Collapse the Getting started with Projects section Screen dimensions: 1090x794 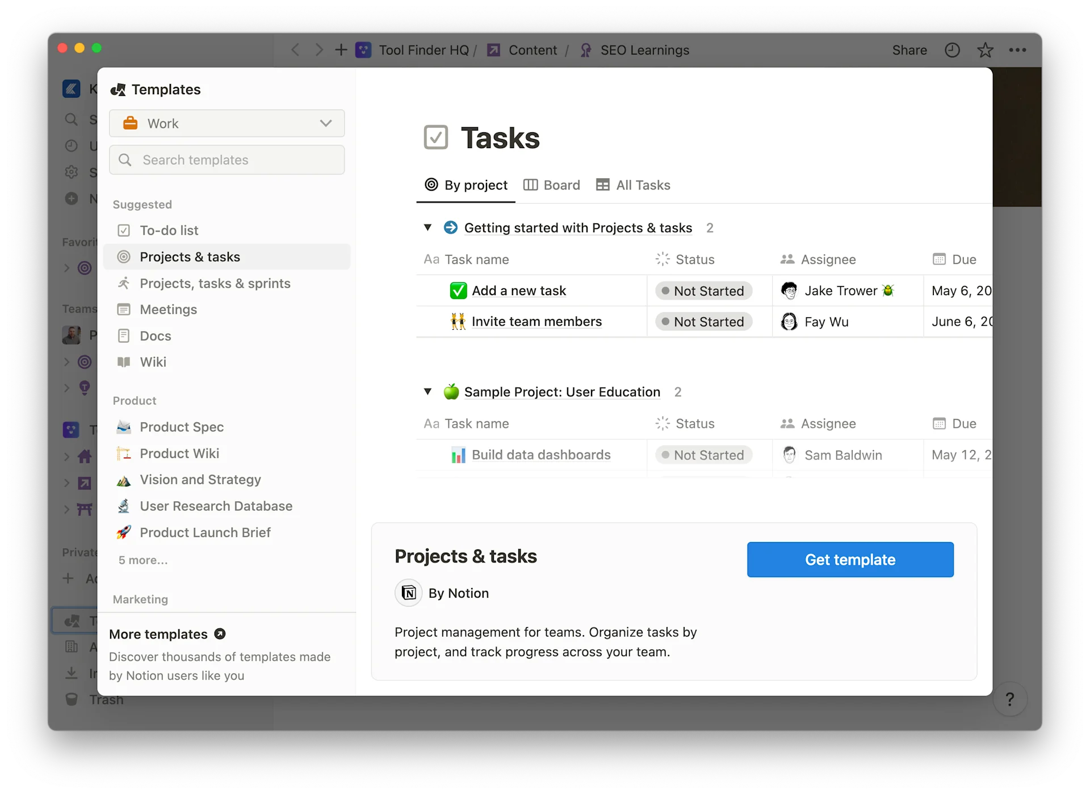pyautogui.click(x=429, y=228)
